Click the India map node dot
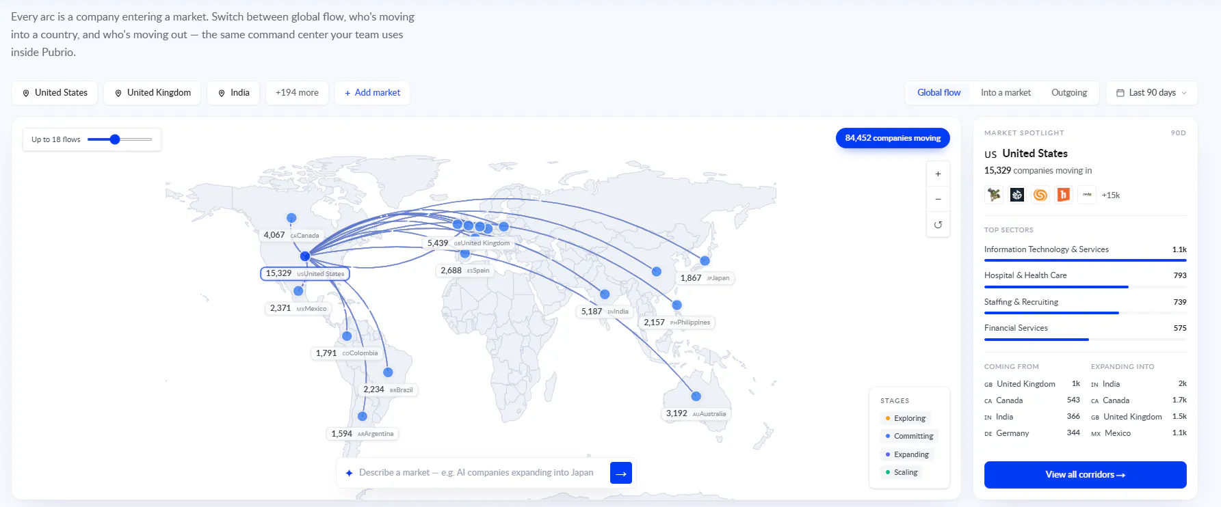Screen dimensions: 1221x507 click(605, 294)
